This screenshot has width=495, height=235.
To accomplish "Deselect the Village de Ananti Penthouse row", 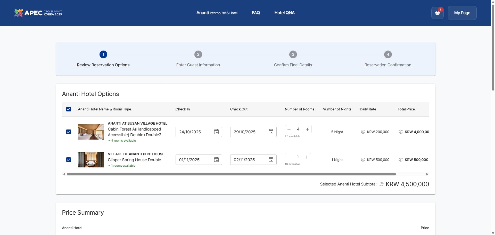I will pyautogui.click(x=69, y=160).
